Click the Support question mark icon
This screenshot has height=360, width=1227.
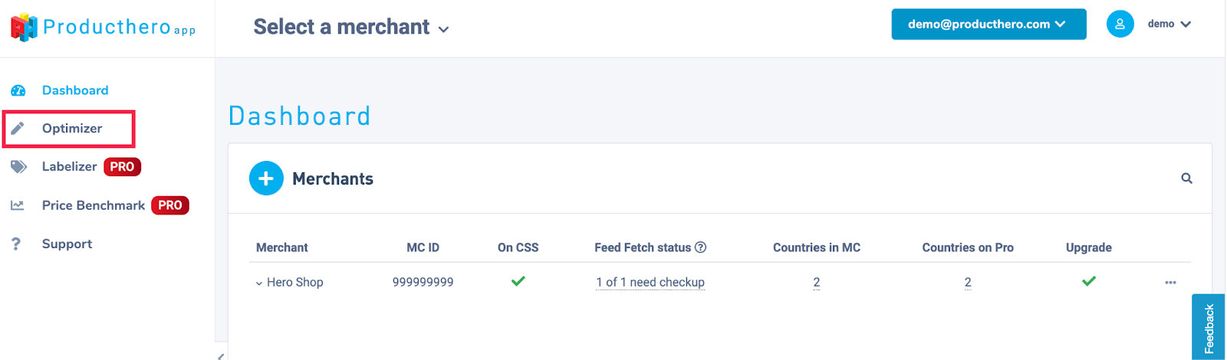tap(16, 244)
